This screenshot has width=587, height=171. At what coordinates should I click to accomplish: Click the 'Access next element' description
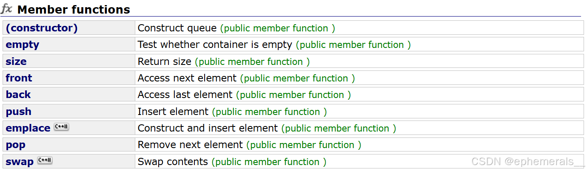coord(187,78)
